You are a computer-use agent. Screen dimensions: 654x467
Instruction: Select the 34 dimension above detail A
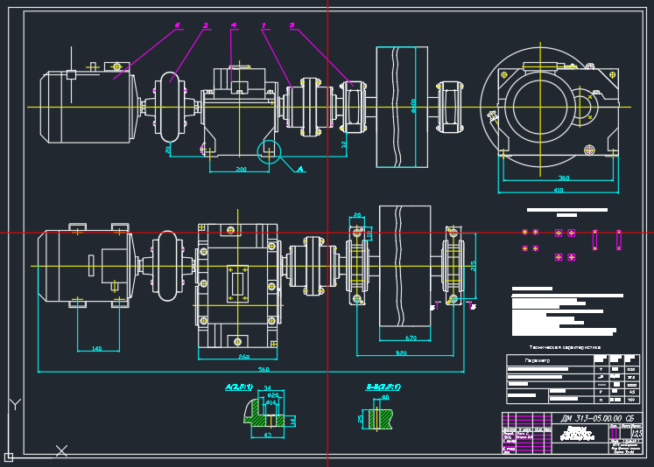click(x=267, y=388)
